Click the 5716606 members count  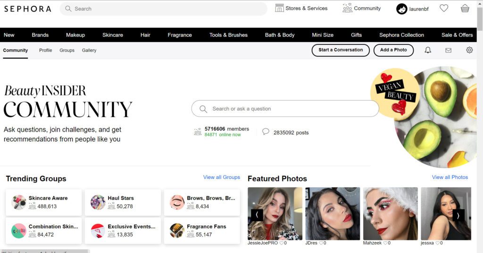point(227,129)
